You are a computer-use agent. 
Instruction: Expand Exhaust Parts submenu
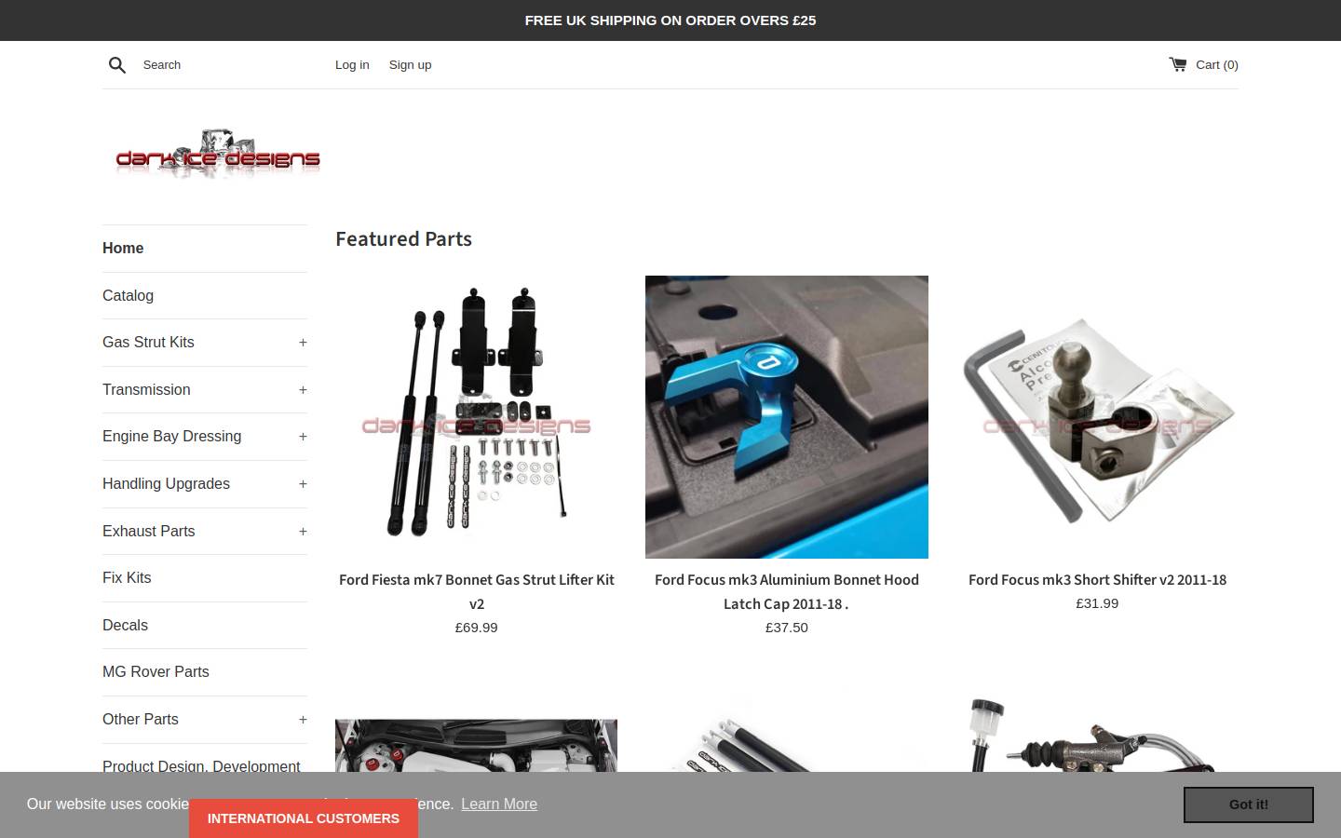303,532
